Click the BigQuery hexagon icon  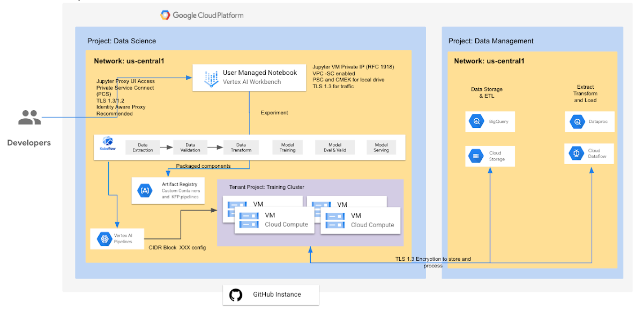[476, 121]
